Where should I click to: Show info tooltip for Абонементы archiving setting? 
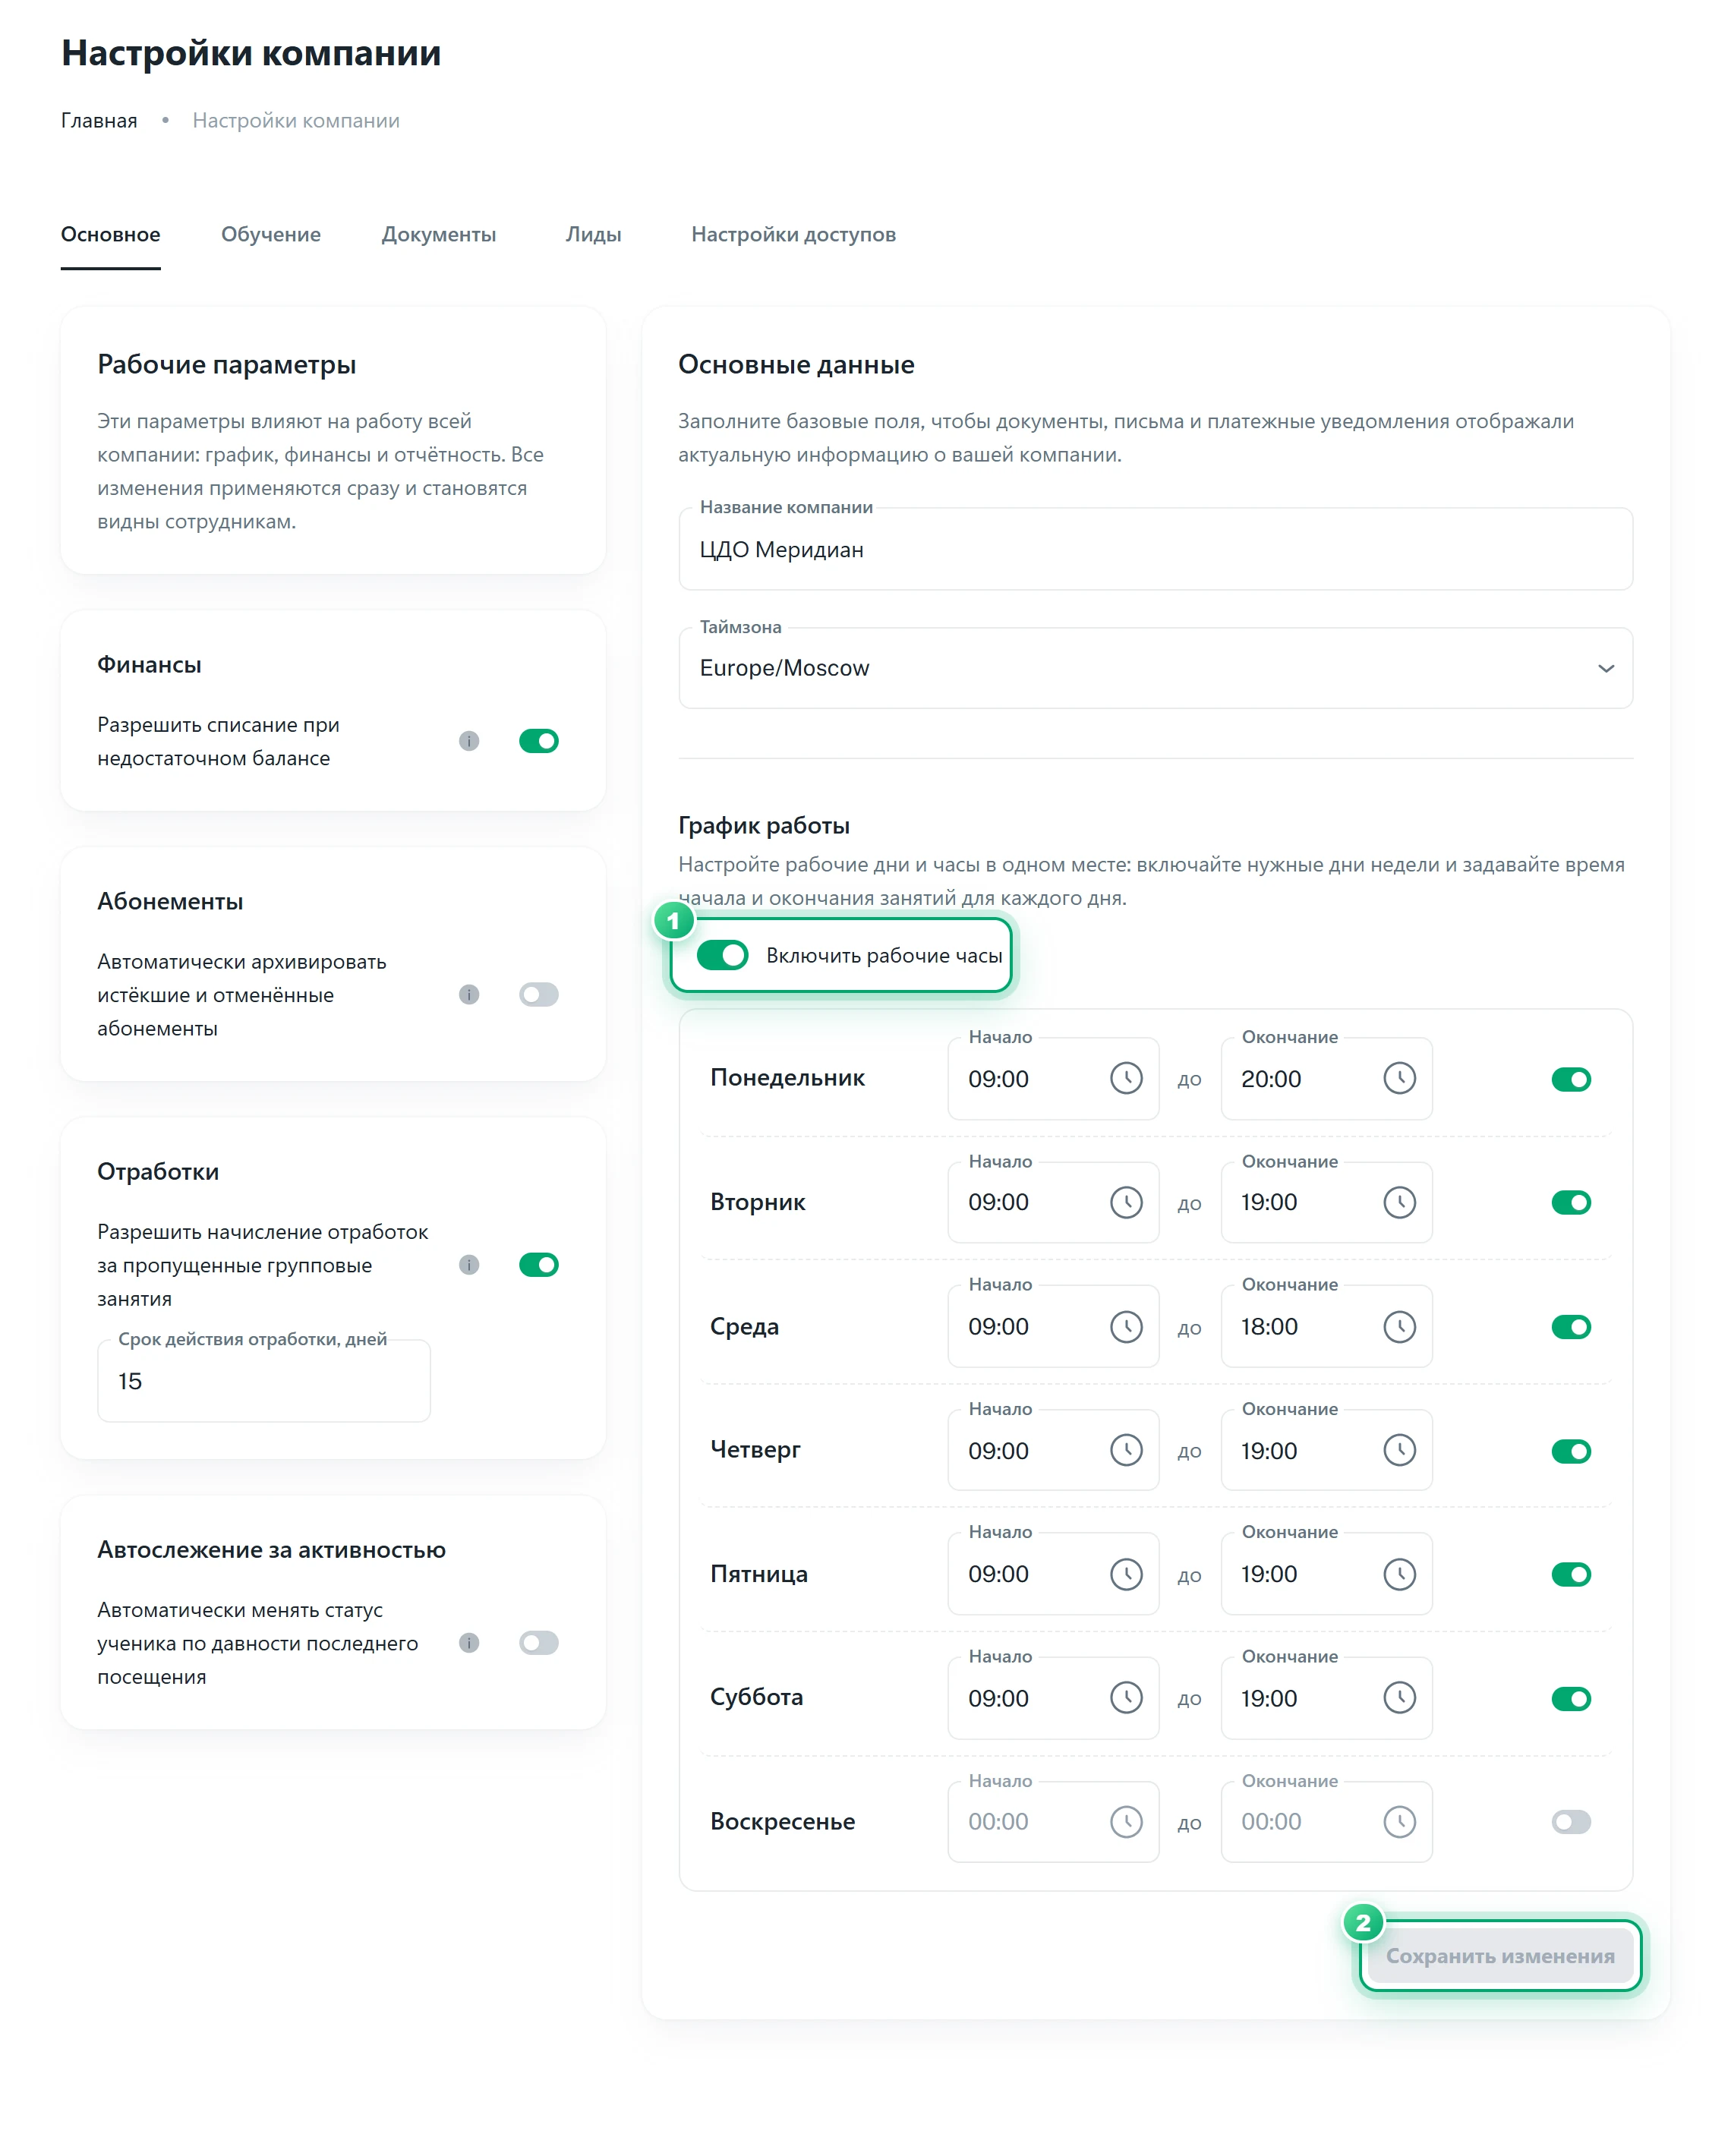(x=469, y=994)
